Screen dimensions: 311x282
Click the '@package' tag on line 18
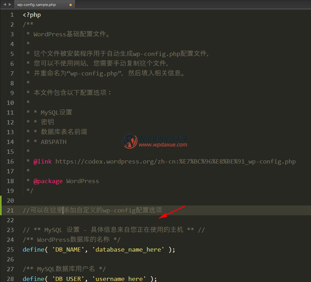coord(48,181)
